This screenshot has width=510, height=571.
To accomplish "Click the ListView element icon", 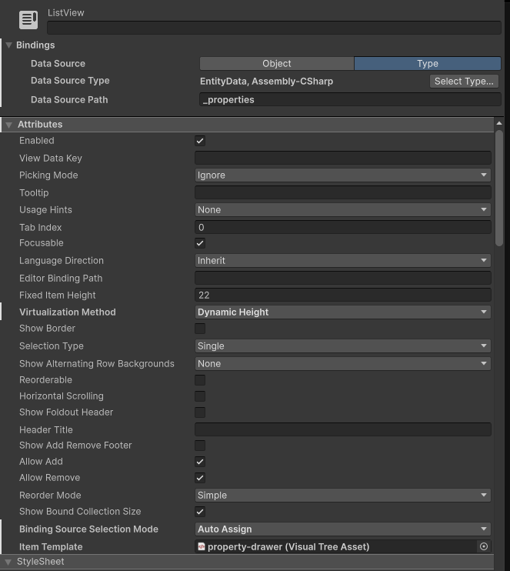I will click(x=28, y=20).
